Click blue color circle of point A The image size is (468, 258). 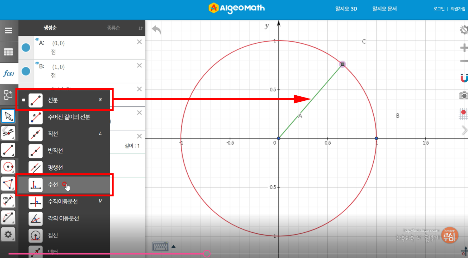coord(26,48)
